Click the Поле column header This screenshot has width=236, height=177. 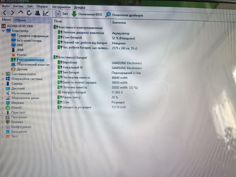click(x=58, y=21)
